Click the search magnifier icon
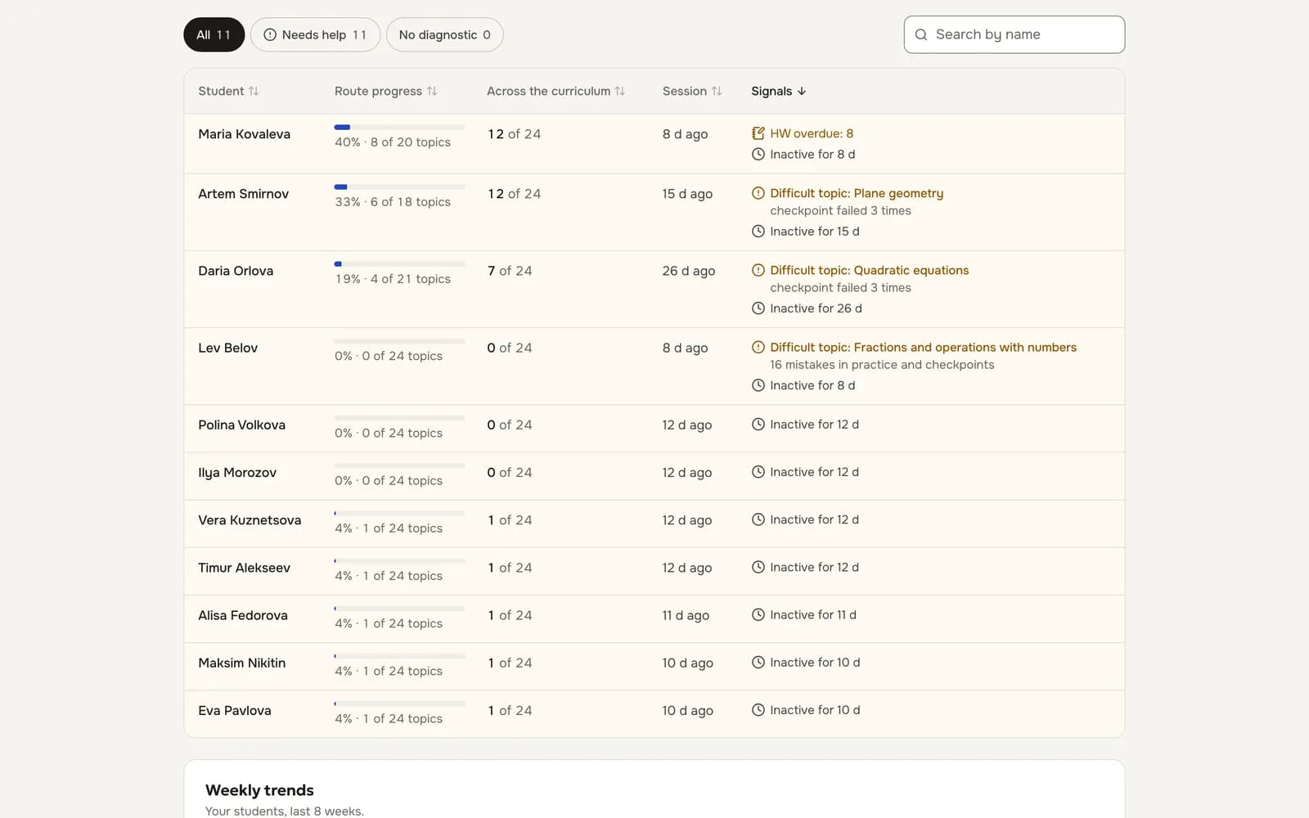Screen dimensions: 1309x818 [x=921, y=34]
